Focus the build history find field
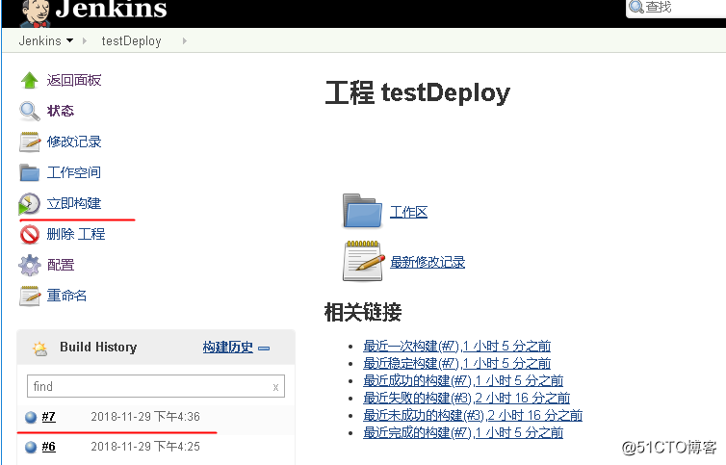 pos(156,386)
